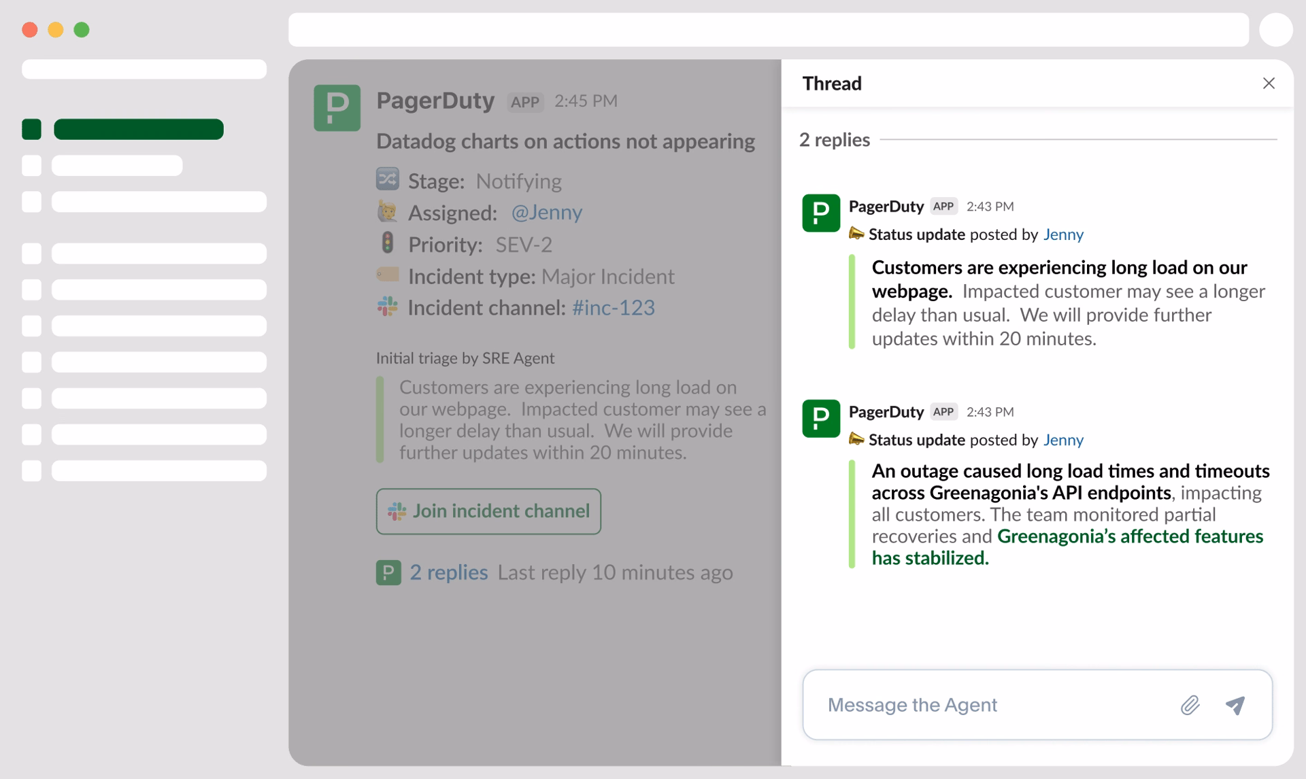
Task: Close the Thread panel
Action: coord(1269,83)
